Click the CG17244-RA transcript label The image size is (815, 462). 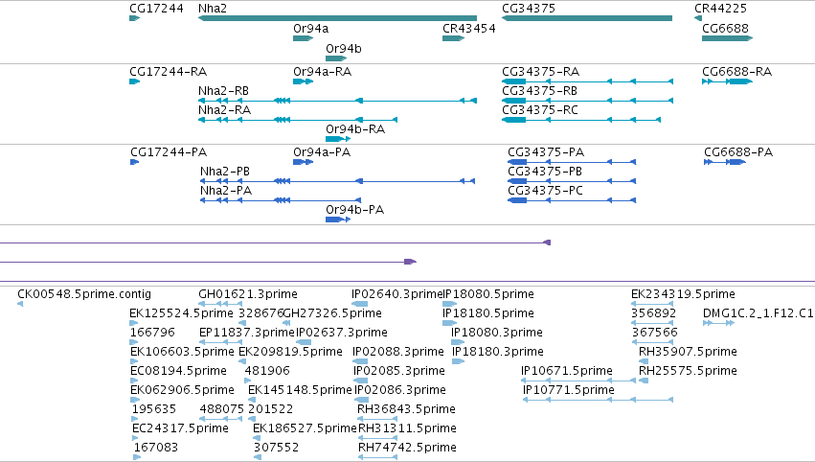tap(169, 72)
